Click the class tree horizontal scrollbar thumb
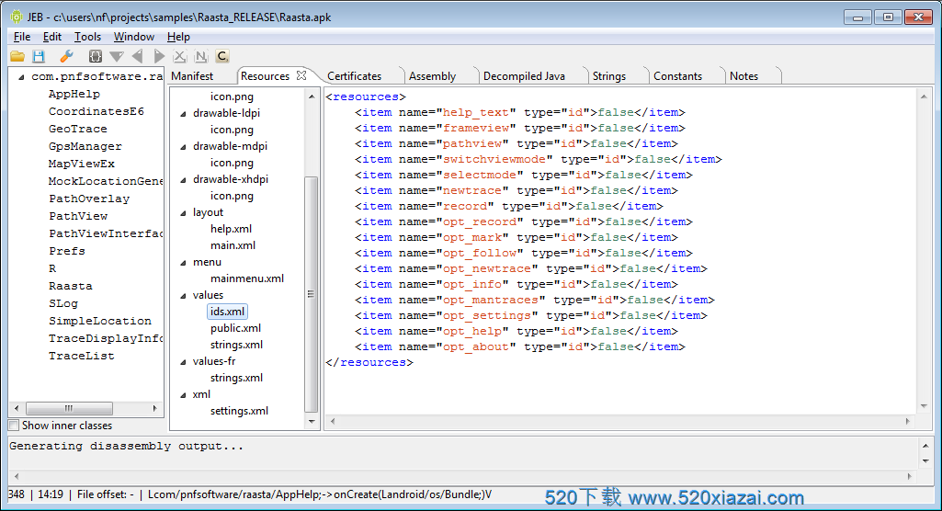Image resolution: width=942 pixels, height=511 pixels. tap(69, 408)
